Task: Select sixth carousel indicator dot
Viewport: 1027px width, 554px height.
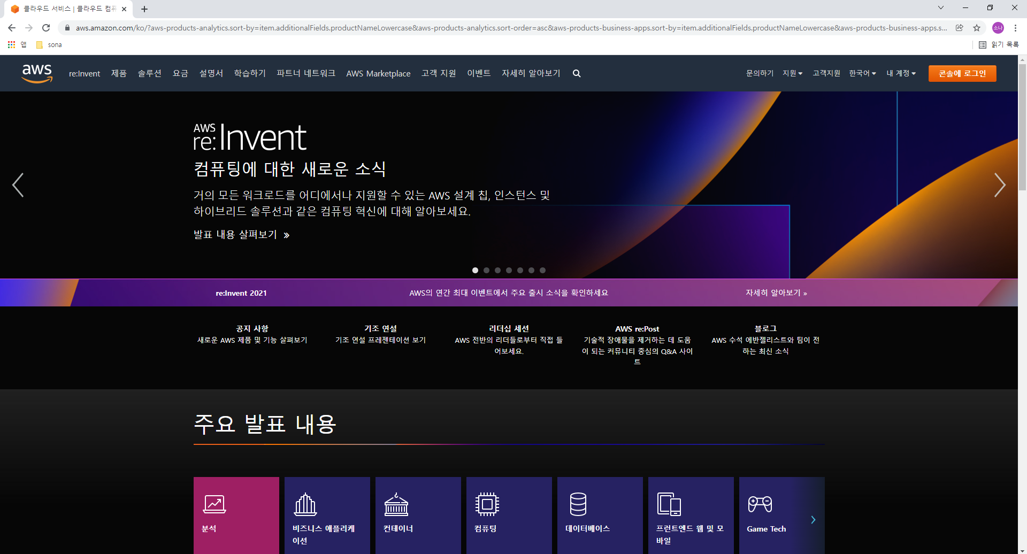Action: (531, 271)
